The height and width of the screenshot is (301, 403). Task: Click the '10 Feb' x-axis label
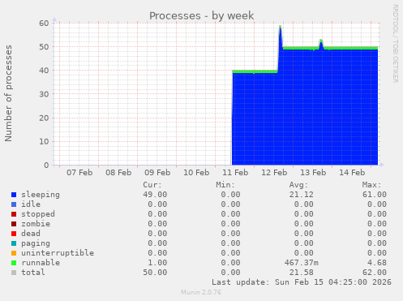[x=196, y=173]
